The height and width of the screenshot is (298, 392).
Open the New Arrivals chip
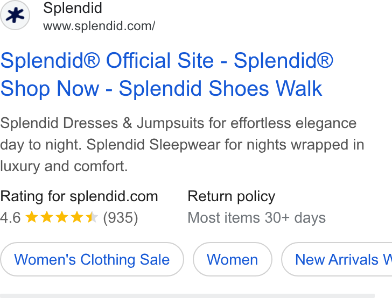(x=337, y=259)
